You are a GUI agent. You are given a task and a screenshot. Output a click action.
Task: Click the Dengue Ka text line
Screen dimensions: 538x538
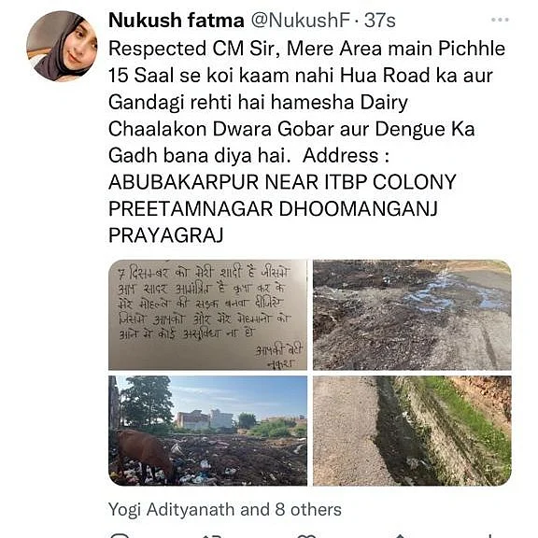coord(291,129)
